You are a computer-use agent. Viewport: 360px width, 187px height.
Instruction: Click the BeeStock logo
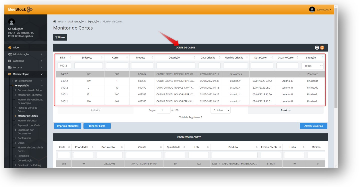pyautogui.click(x=20, y=10)
